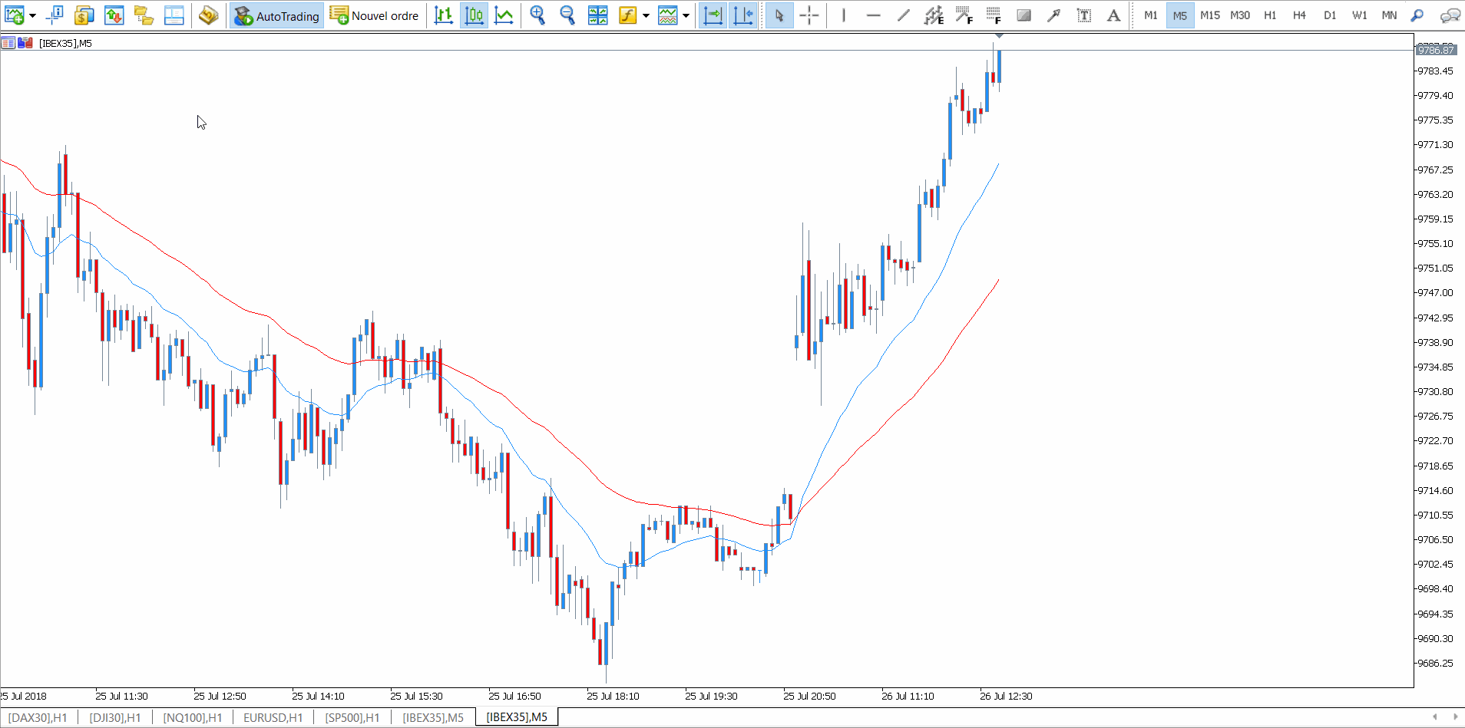Change timeframe to H4
This screenshot has height=728, width=1465.
[x=1299, y=15]
